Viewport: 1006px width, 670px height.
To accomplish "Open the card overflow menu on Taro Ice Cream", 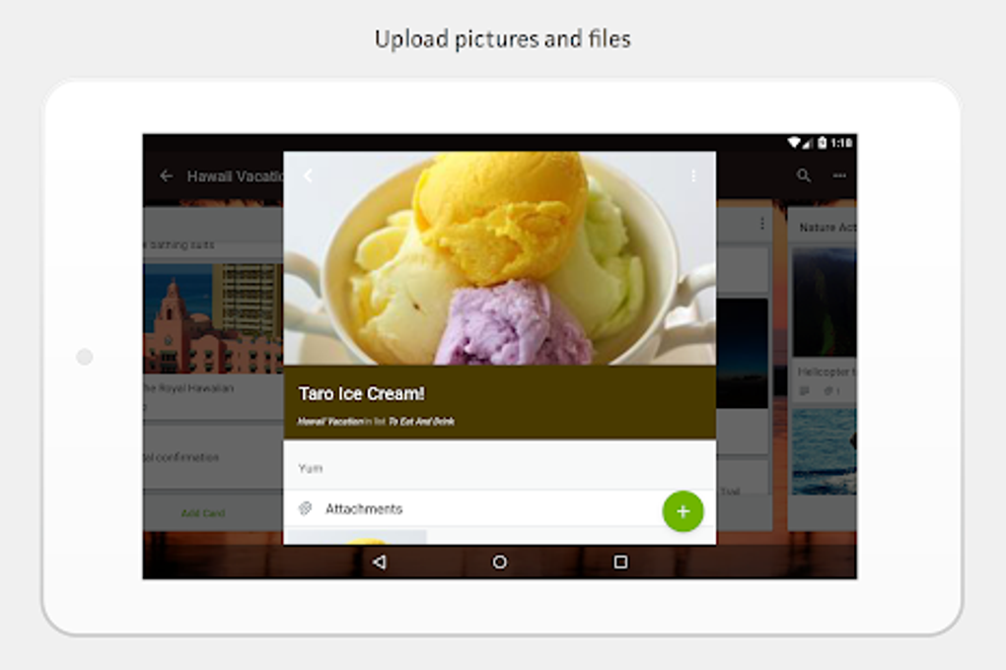I will click(693, 175).
